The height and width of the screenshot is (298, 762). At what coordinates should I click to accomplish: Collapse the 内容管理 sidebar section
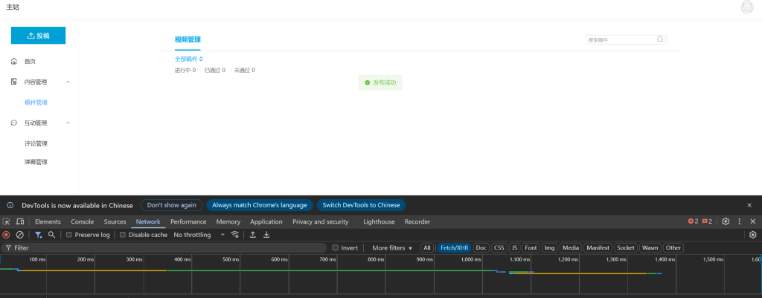pyautogui.click(x=68, y=82)
